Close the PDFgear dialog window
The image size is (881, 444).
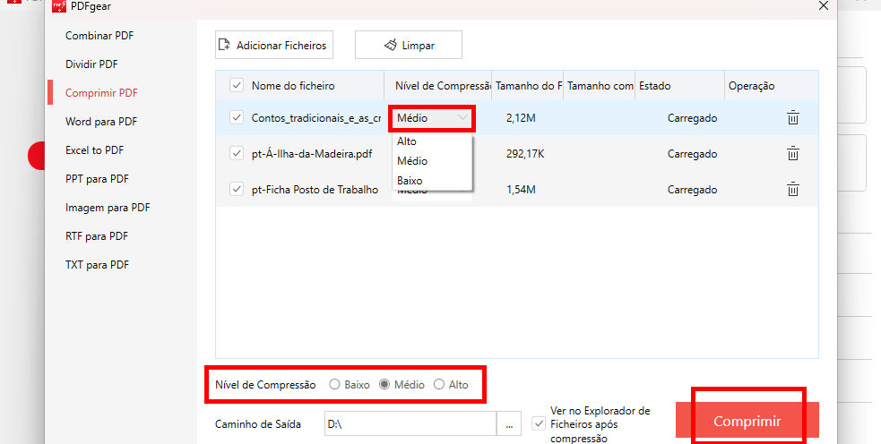823,6
